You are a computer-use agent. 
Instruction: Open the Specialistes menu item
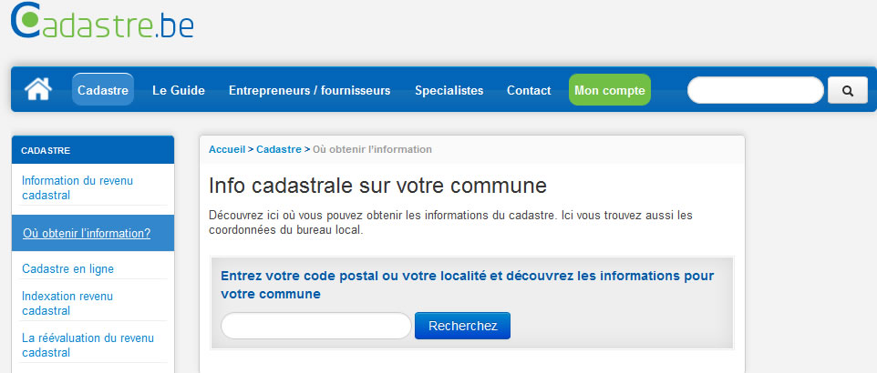pyautogui.click(x=449, y=90)
